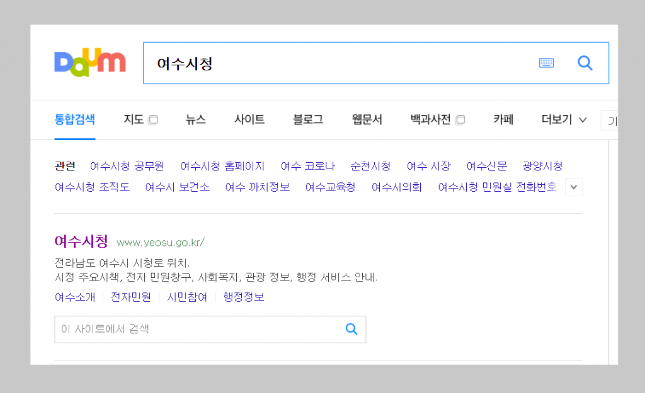Open the 더보기 dropdown menu
The width and height of the screenshot is (645, 393).
564,119
